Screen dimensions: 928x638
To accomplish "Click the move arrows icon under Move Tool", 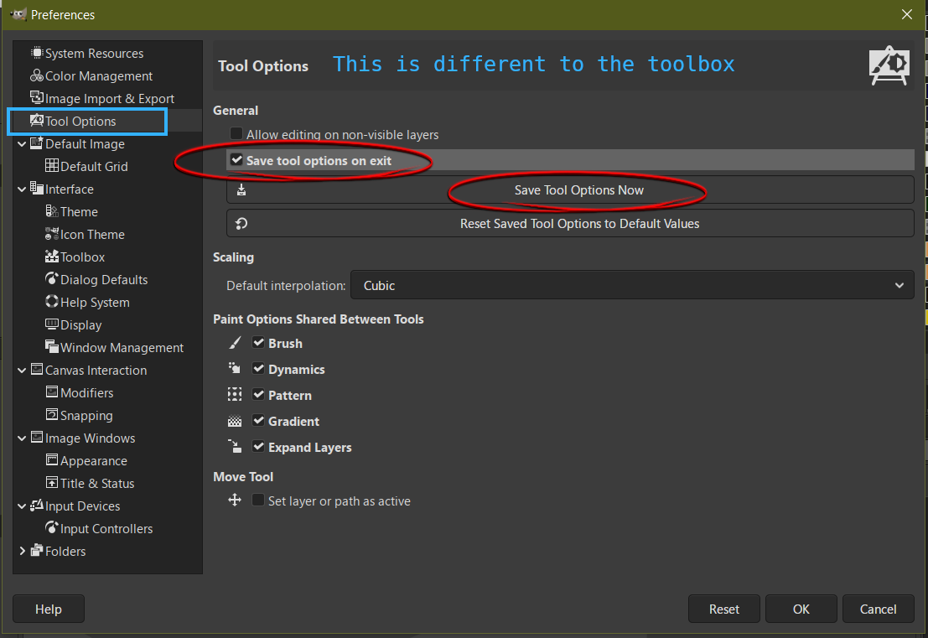I will 235,501.
